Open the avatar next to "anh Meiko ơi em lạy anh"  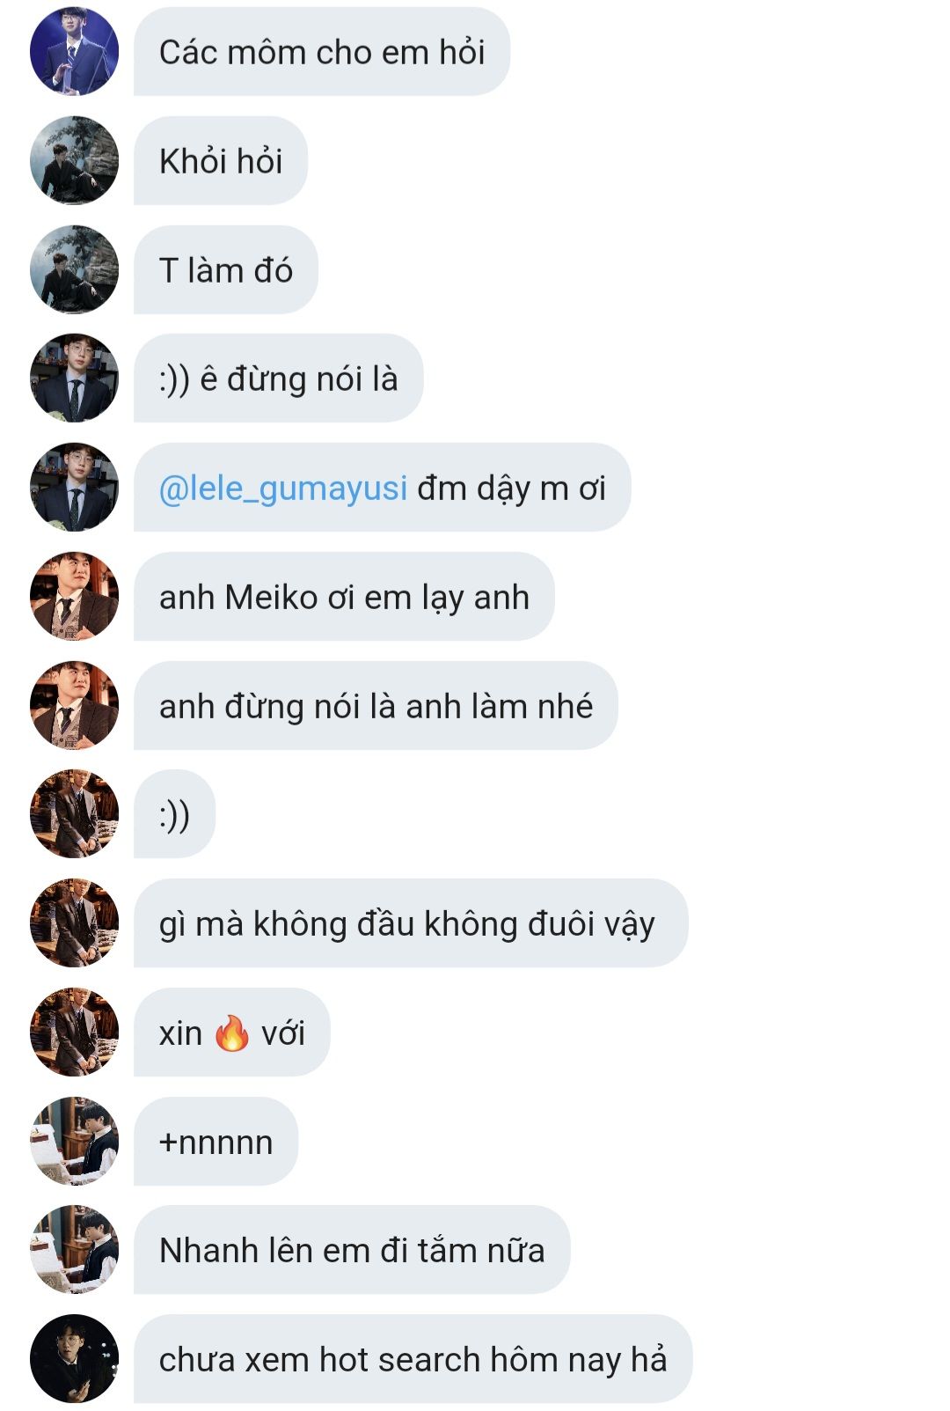pos(74,596)
